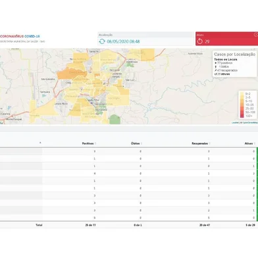
Task: Click the 50-100 legend entry
Action: click(x=250, y=113)
